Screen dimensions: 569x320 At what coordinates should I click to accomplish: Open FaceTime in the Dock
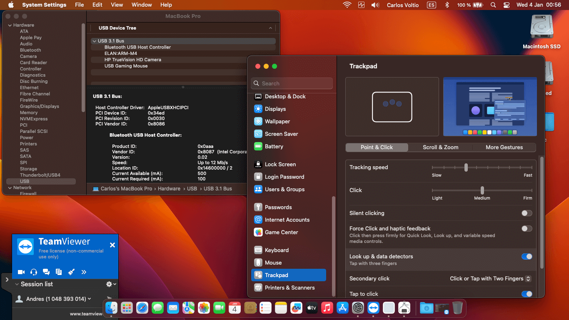(x=219, y=308)
